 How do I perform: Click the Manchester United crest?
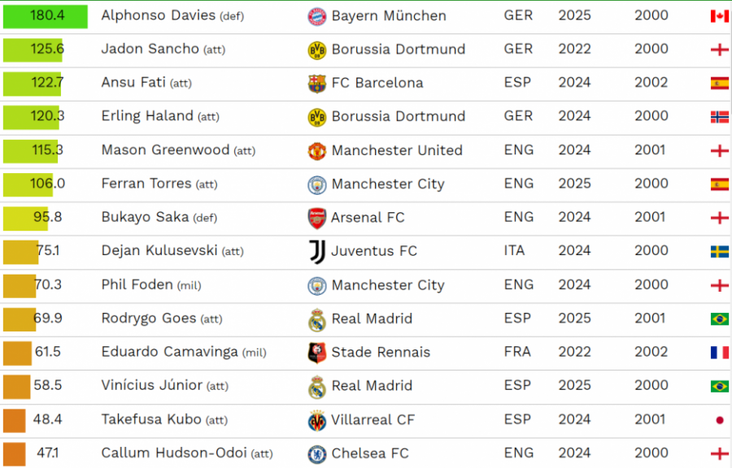click(x=317, y=150)
